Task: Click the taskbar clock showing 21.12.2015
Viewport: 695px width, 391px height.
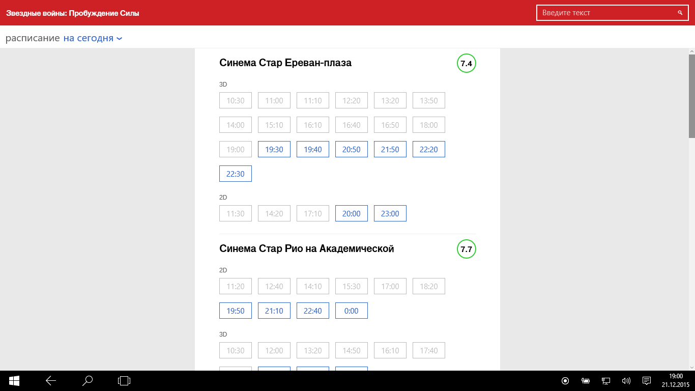Action: point(676,381)
